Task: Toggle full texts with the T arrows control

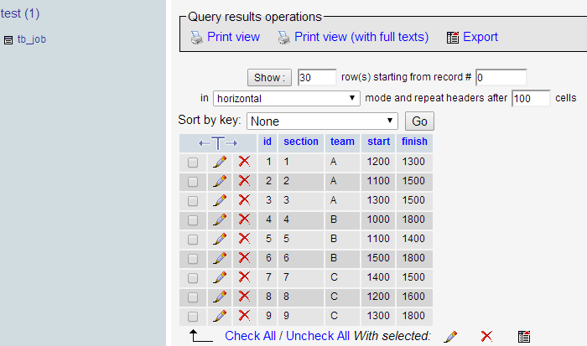Action: [218, 142]
